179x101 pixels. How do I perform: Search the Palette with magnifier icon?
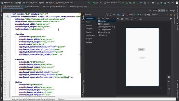pos(107,15)
